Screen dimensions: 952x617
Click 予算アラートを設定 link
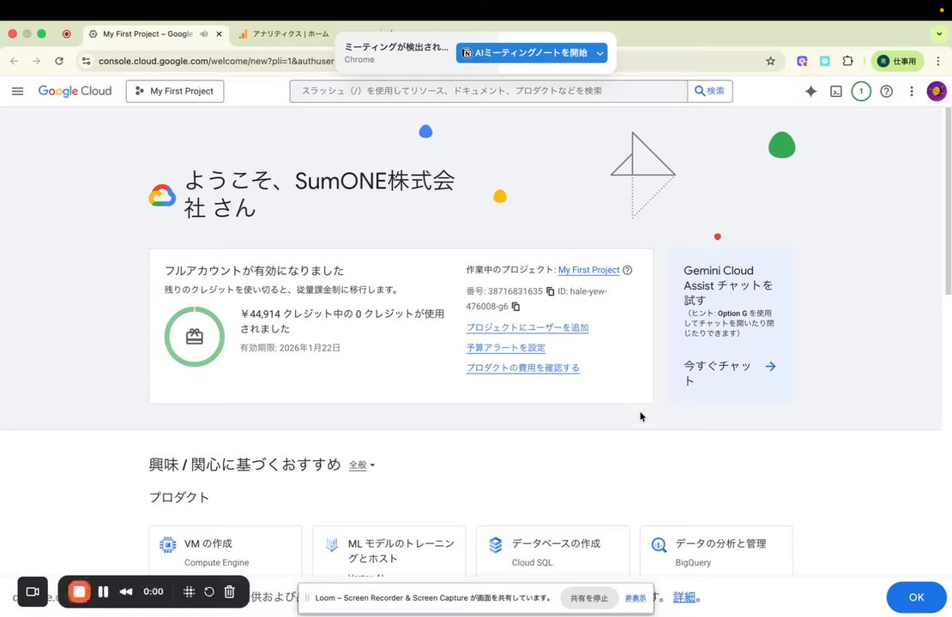click(x=506, y=348)
